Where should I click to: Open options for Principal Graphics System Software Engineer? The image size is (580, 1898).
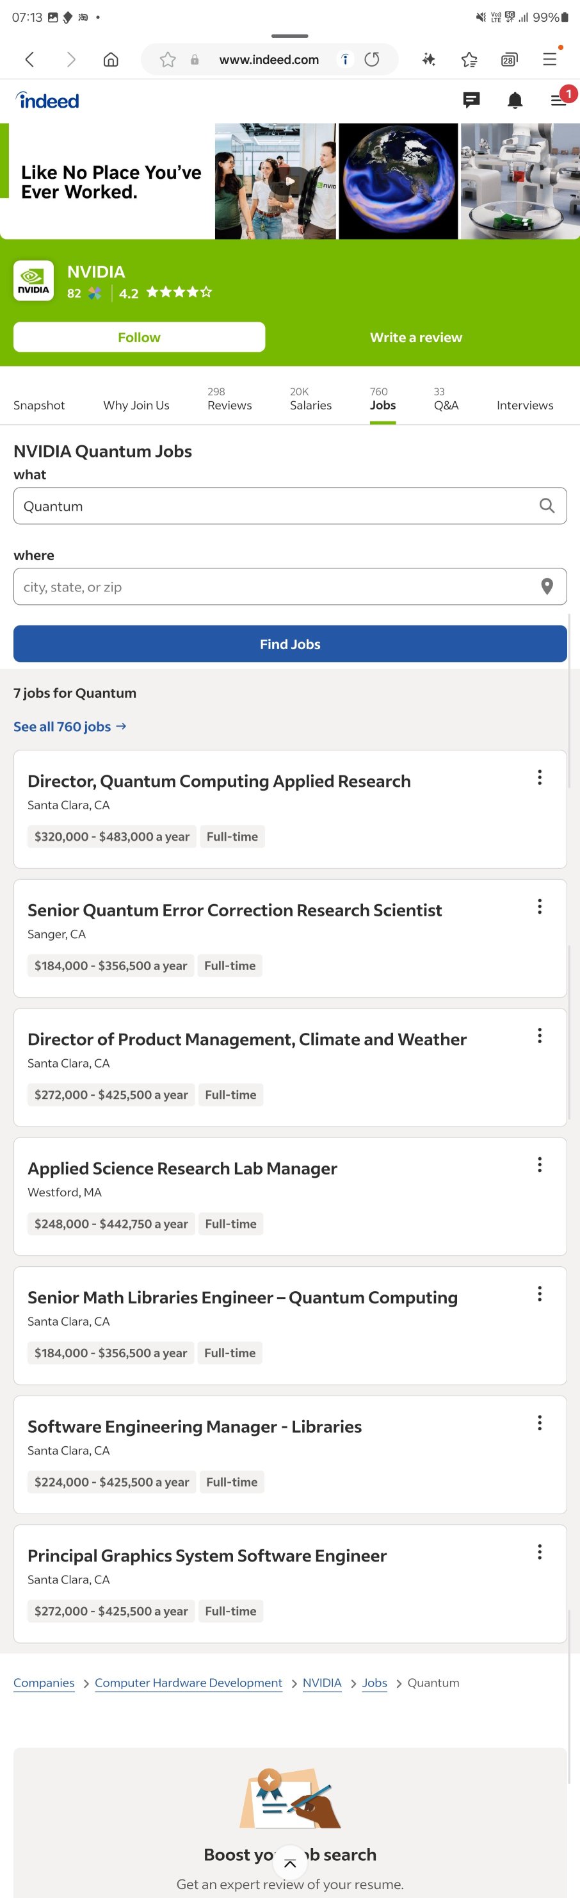540,1552
